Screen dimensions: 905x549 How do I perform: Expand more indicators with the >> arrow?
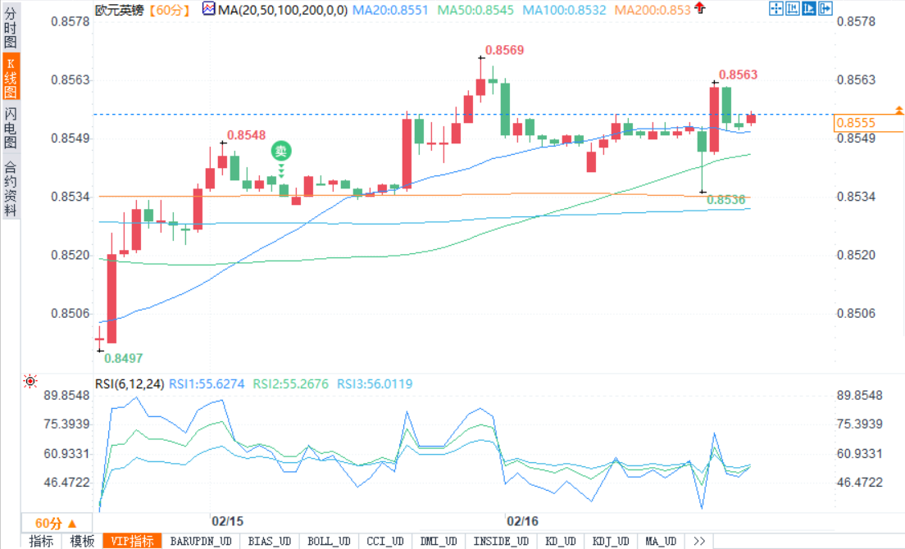[699, 541]
